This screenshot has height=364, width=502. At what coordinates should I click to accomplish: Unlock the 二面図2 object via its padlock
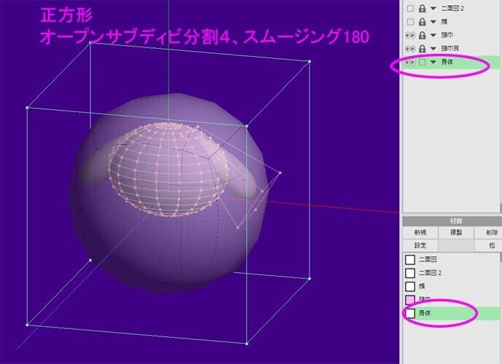pyautogui.click(x=423, y=8)
